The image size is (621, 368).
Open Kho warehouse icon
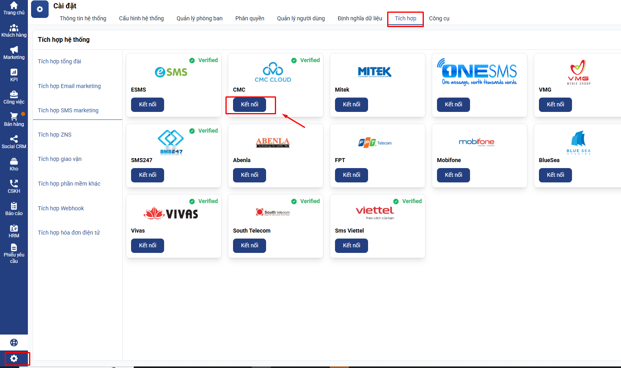tap(14, 161)
